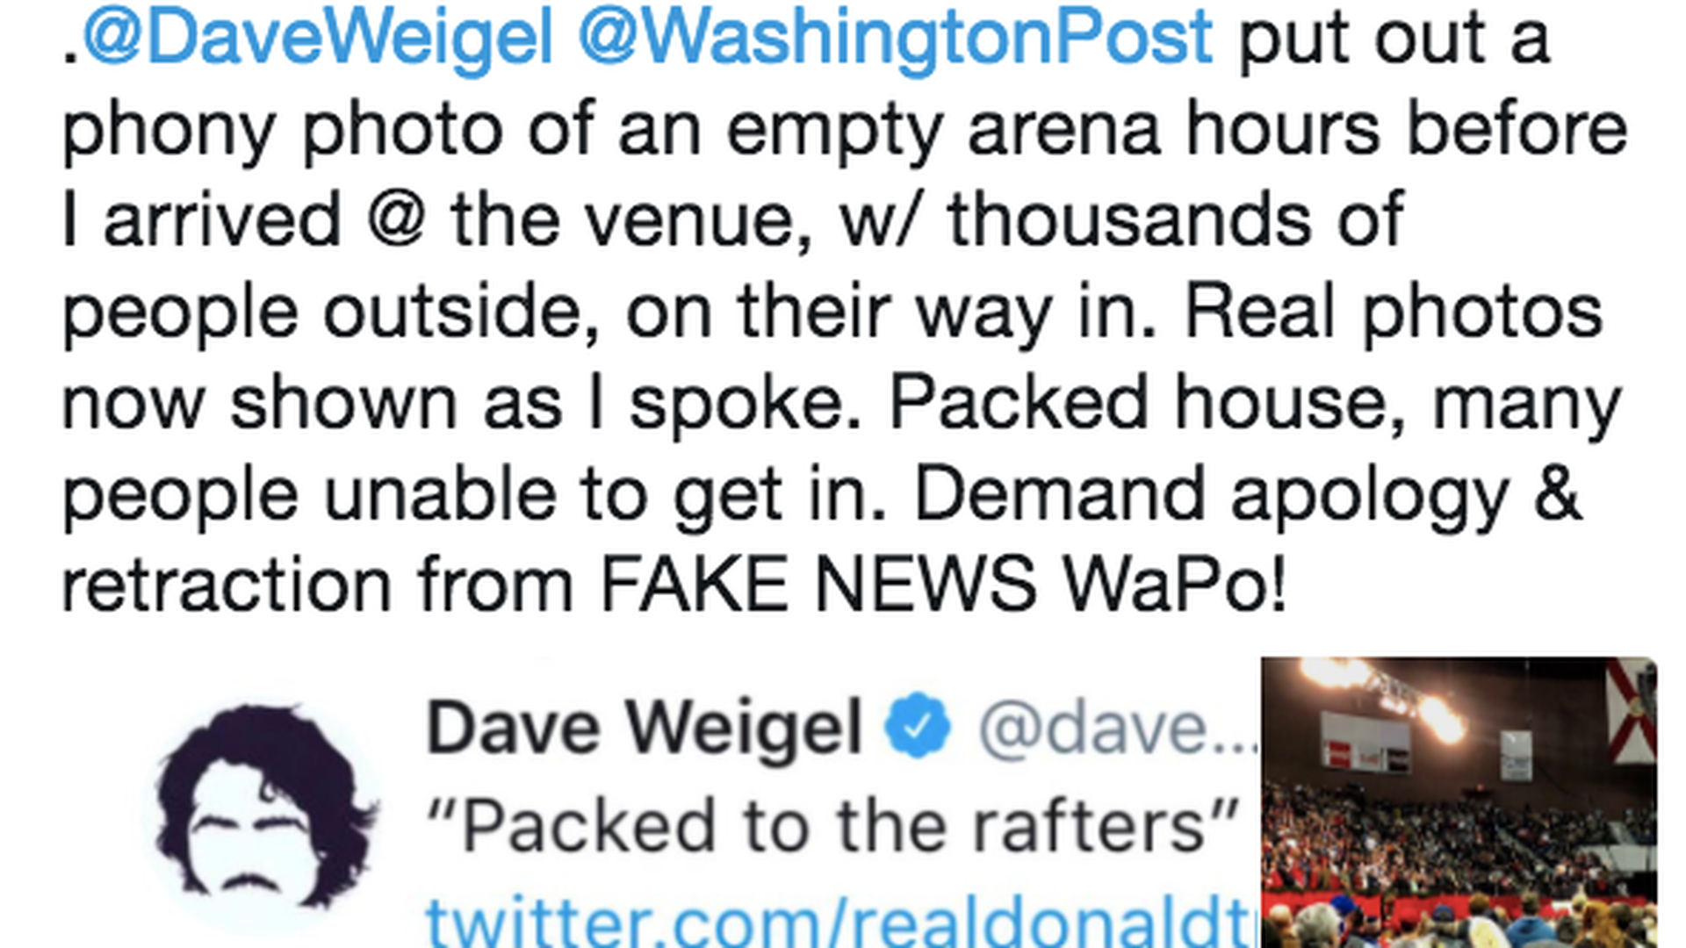This screenshot has height=948, width=1686.
Task: Click the truncated @dave... handle
Action: coord(1117,728)
